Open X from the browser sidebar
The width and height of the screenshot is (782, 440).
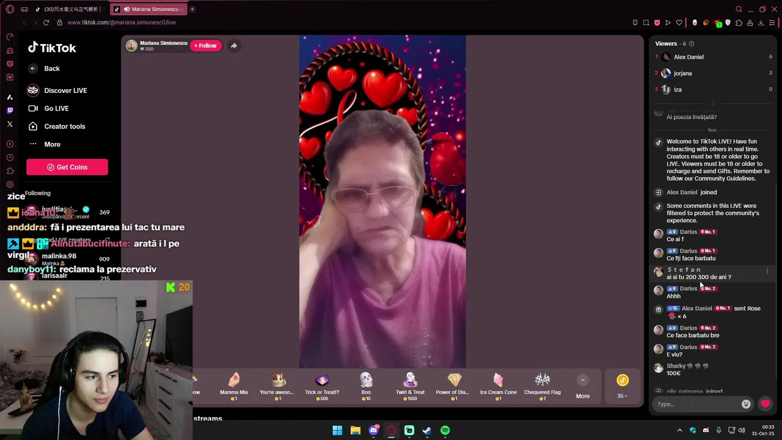click(x=10, y=124)
